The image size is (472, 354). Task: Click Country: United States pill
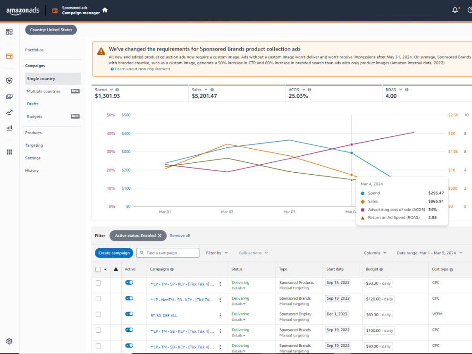51,30
